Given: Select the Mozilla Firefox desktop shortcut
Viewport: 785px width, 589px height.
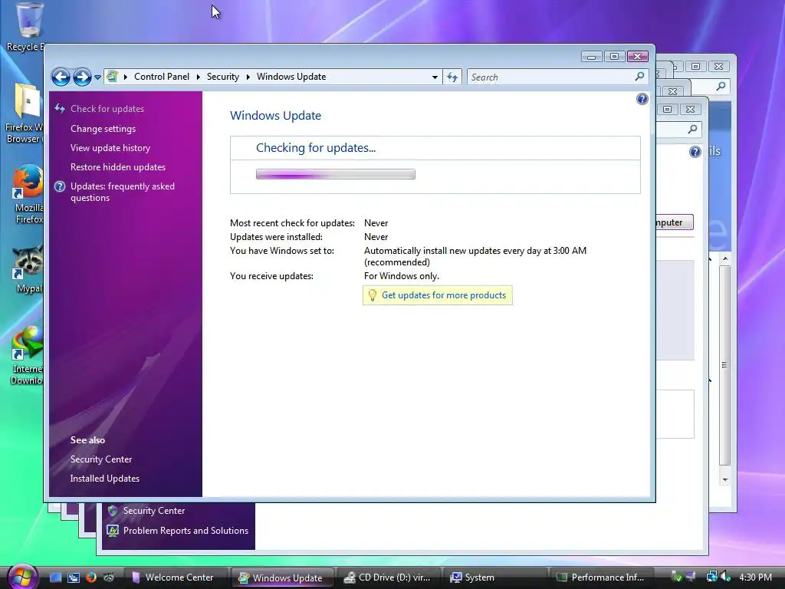Looking at the screenshot, I should [x=27, y=194].
